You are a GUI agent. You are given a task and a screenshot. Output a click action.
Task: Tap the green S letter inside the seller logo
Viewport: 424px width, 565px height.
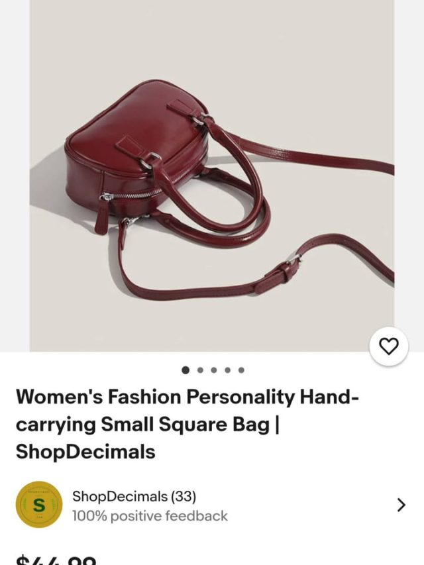(x=39, y=505)
